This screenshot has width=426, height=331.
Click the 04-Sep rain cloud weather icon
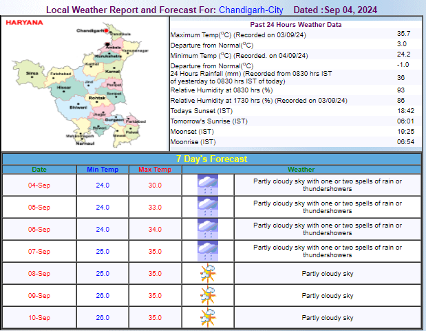click(208, 185)
